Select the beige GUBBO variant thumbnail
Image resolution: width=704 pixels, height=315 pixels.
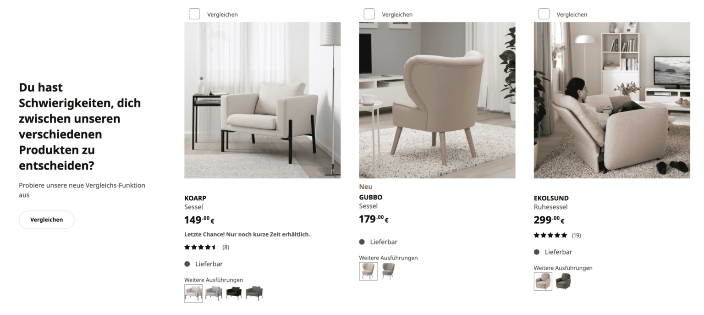click(368, 271)
